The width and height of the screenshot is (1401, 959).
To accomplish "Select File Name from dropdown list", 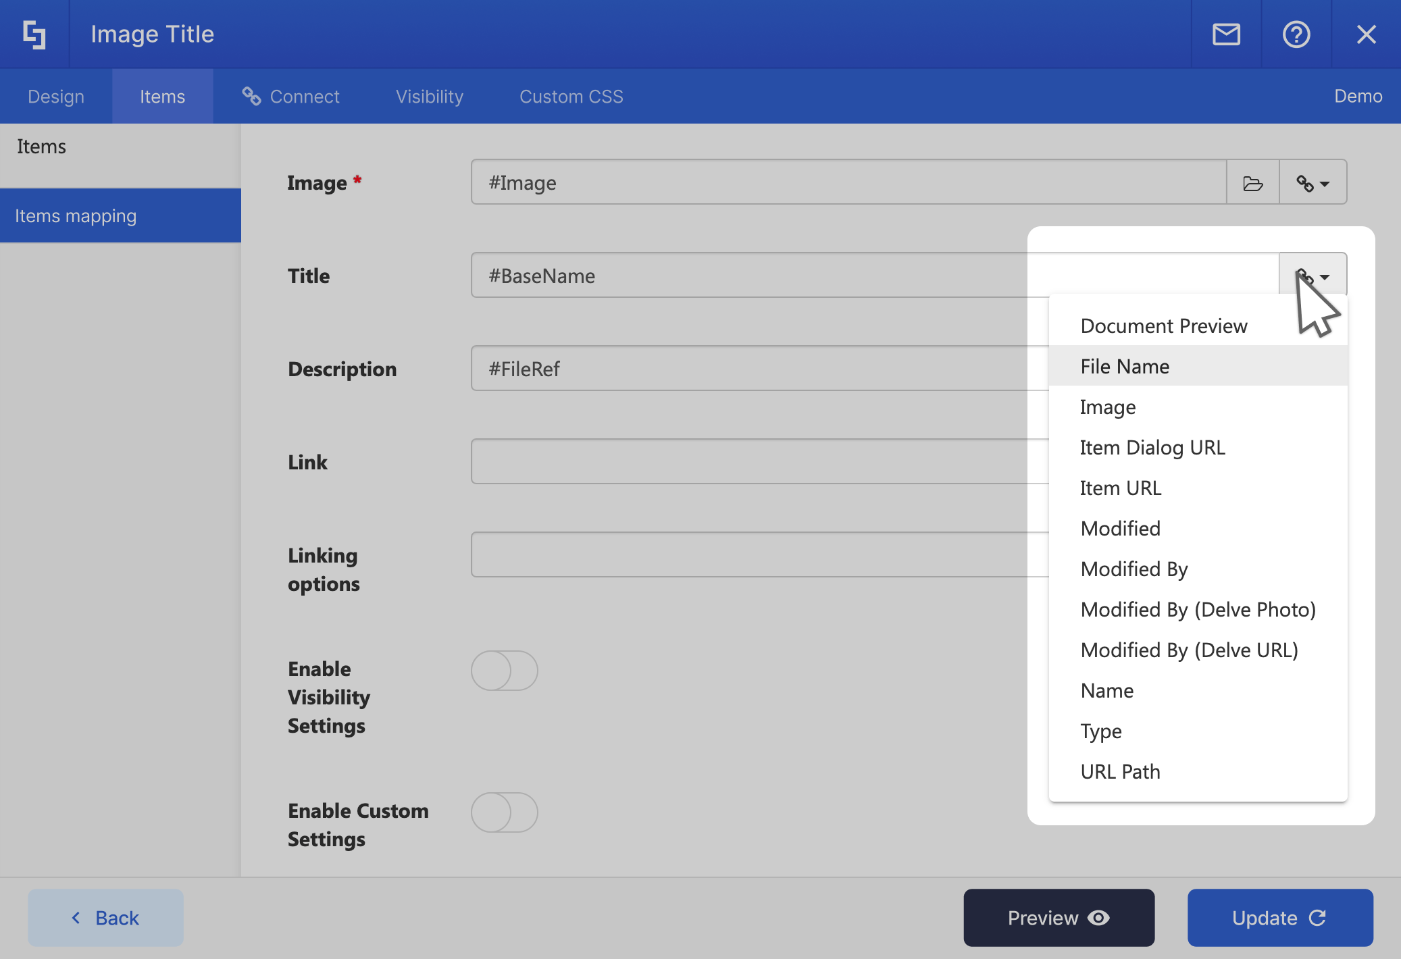I will pyautogui.click(x=1125, y=366).
